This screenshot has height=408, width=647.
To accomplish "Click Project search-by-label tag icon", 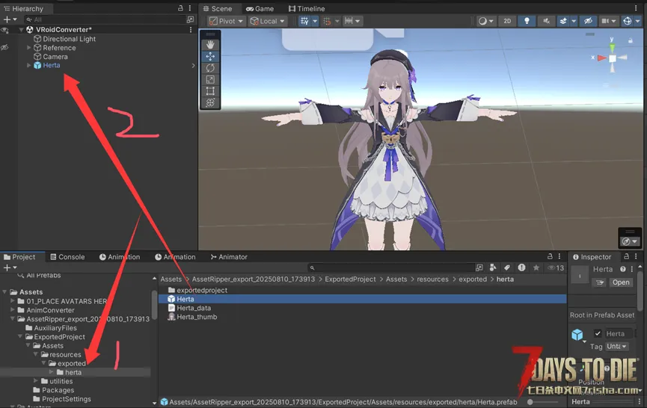I will (x=507, y=268).
